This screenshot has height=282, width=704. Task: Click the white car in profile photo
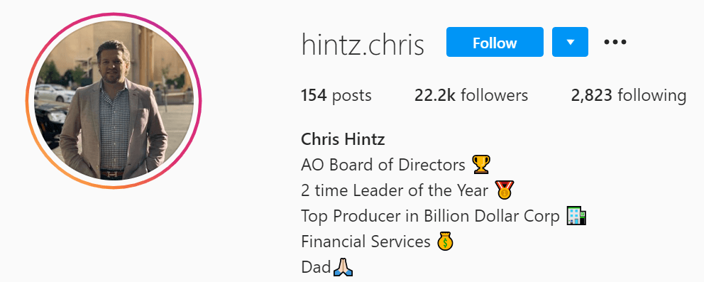click(x=55, y=92)
